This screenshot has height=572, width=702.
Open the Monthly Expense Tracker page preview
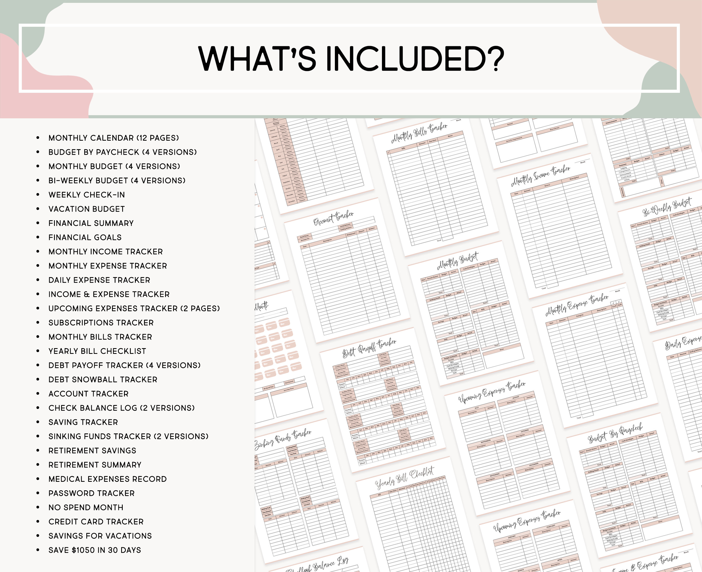[x=595, y=355]
